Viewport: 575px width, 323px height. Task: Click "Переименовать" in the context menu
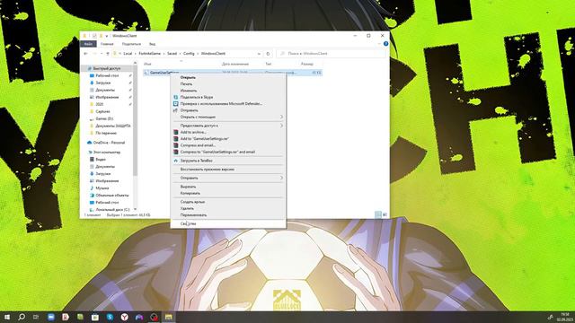click(x=194, y=215)
